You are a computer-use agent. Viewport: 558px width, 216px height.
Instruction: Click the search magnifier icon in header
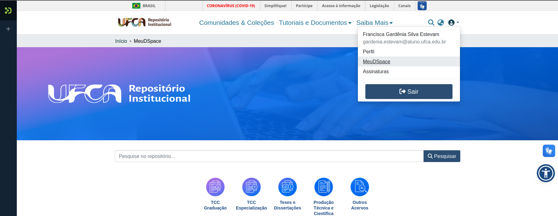(x=431, y=22)
